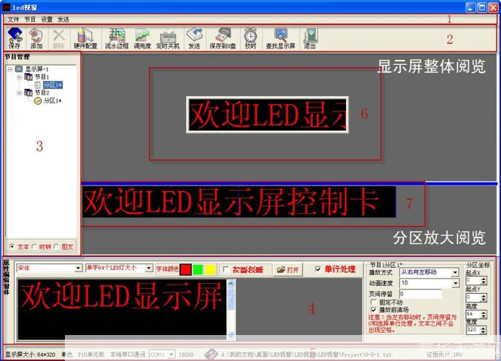Viewport: 501px width, 361px height.
Task: Click the 退出 exit icon
Action: click(310, 38)
